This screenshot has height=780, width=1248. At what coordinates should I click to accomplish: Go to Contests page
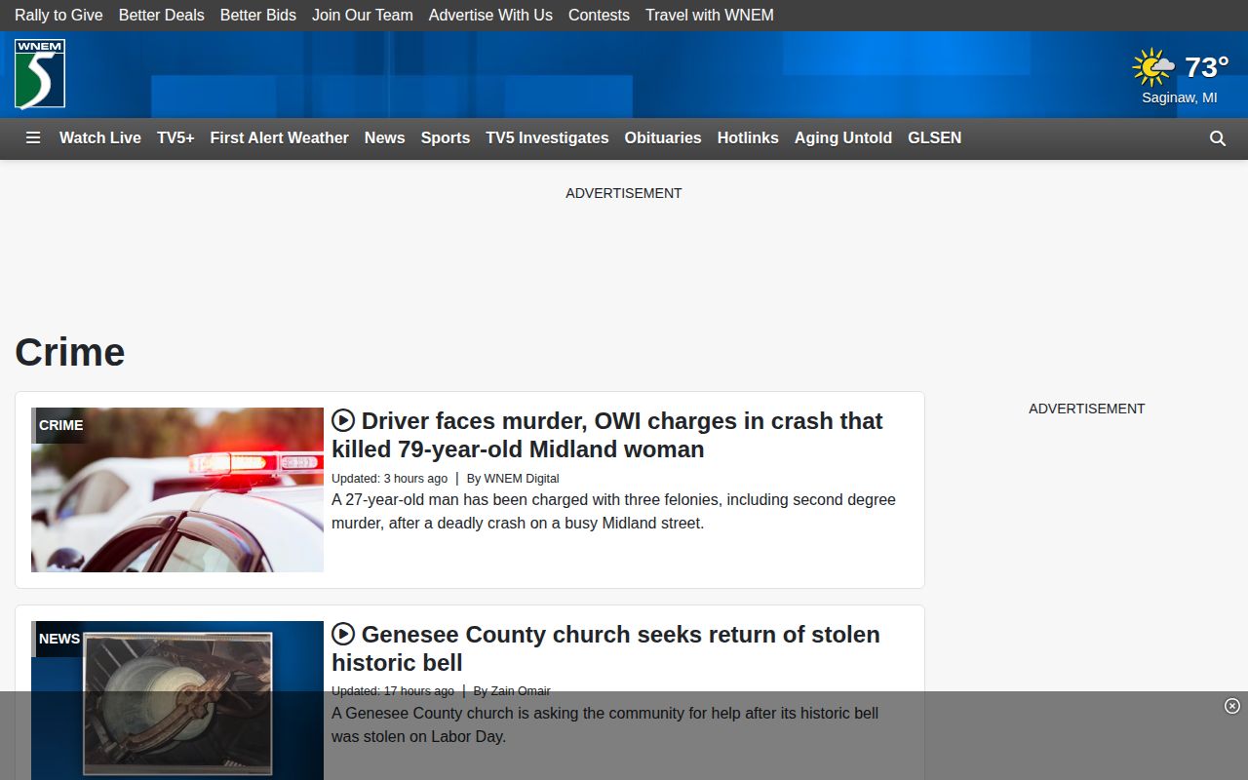pyautogui.click(x=599, y=15)
